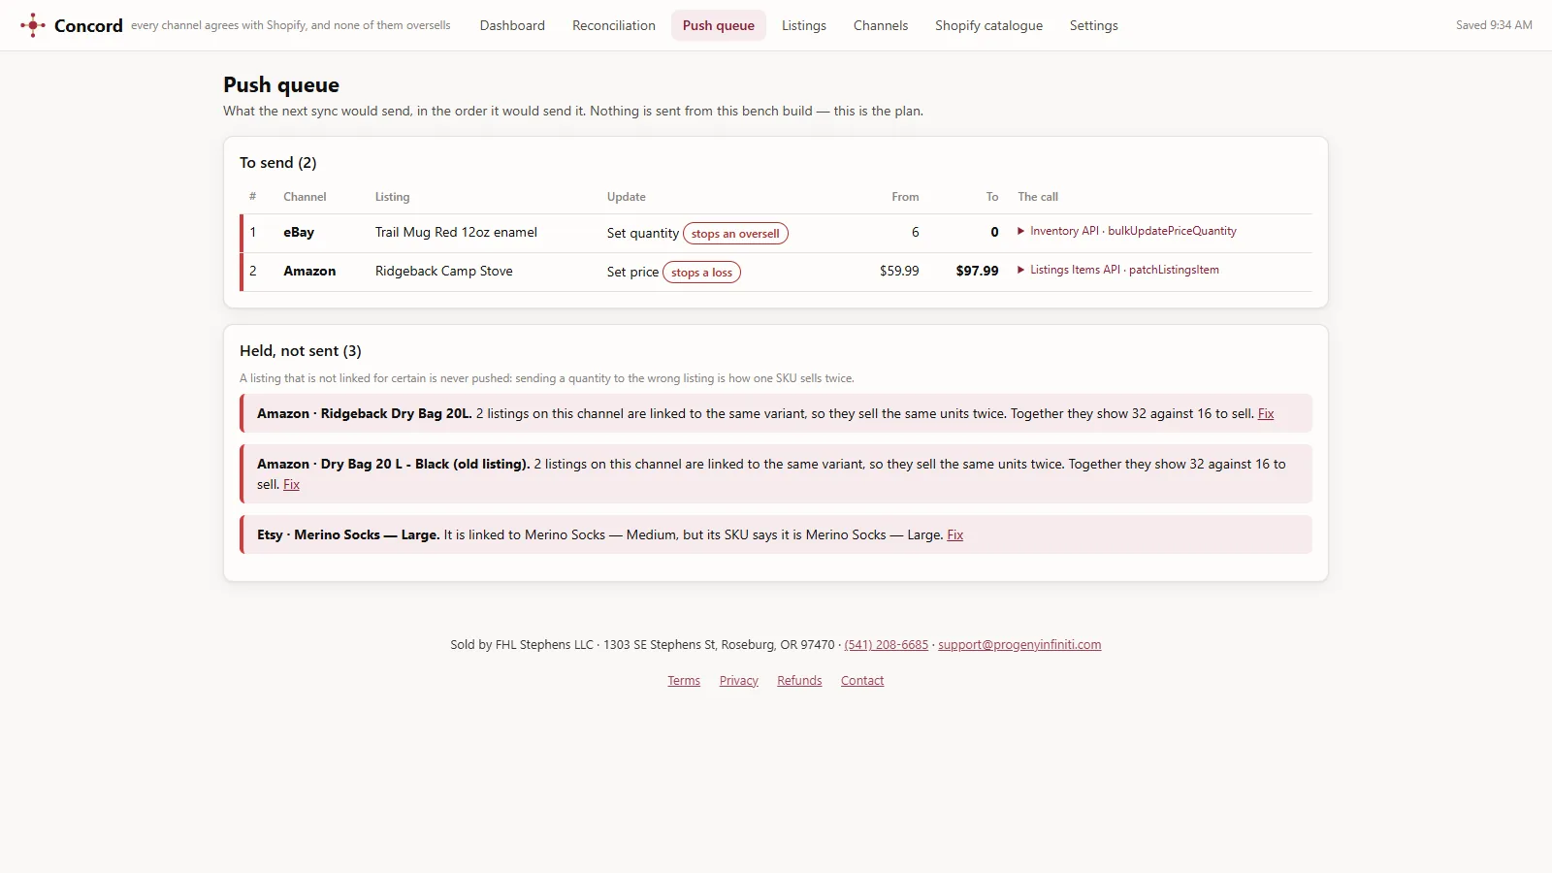Email support@progenyinfiniti.com

(x=1019, y=645)
